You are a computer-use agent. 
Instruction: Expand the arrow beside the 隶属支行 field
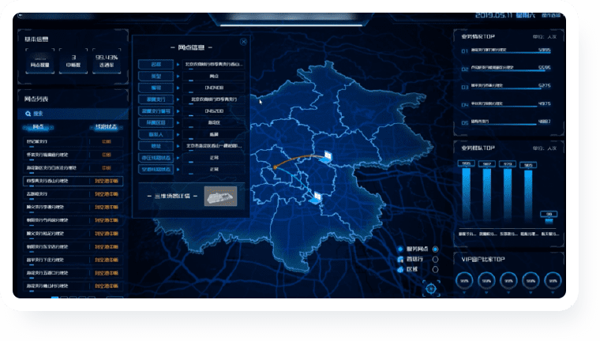[178, 99]
